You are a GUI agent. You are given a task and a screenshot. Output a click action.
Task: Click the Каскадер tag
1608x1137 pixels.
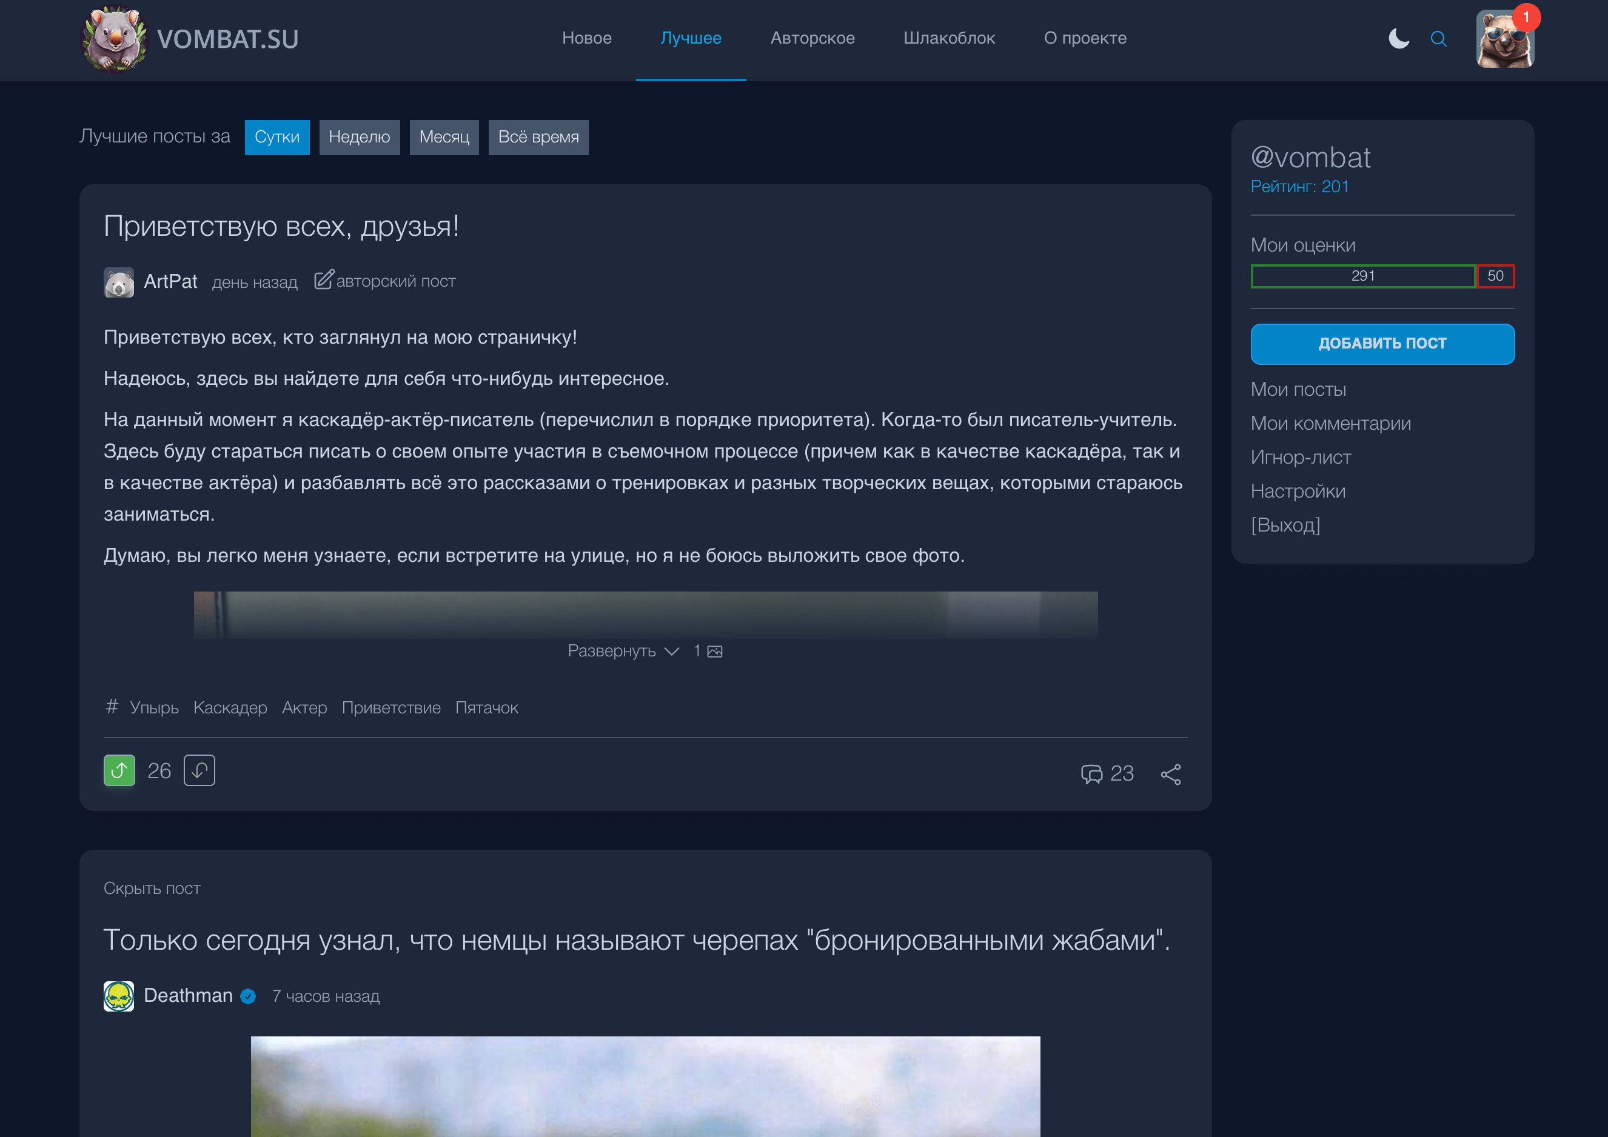tap(230, 708)
